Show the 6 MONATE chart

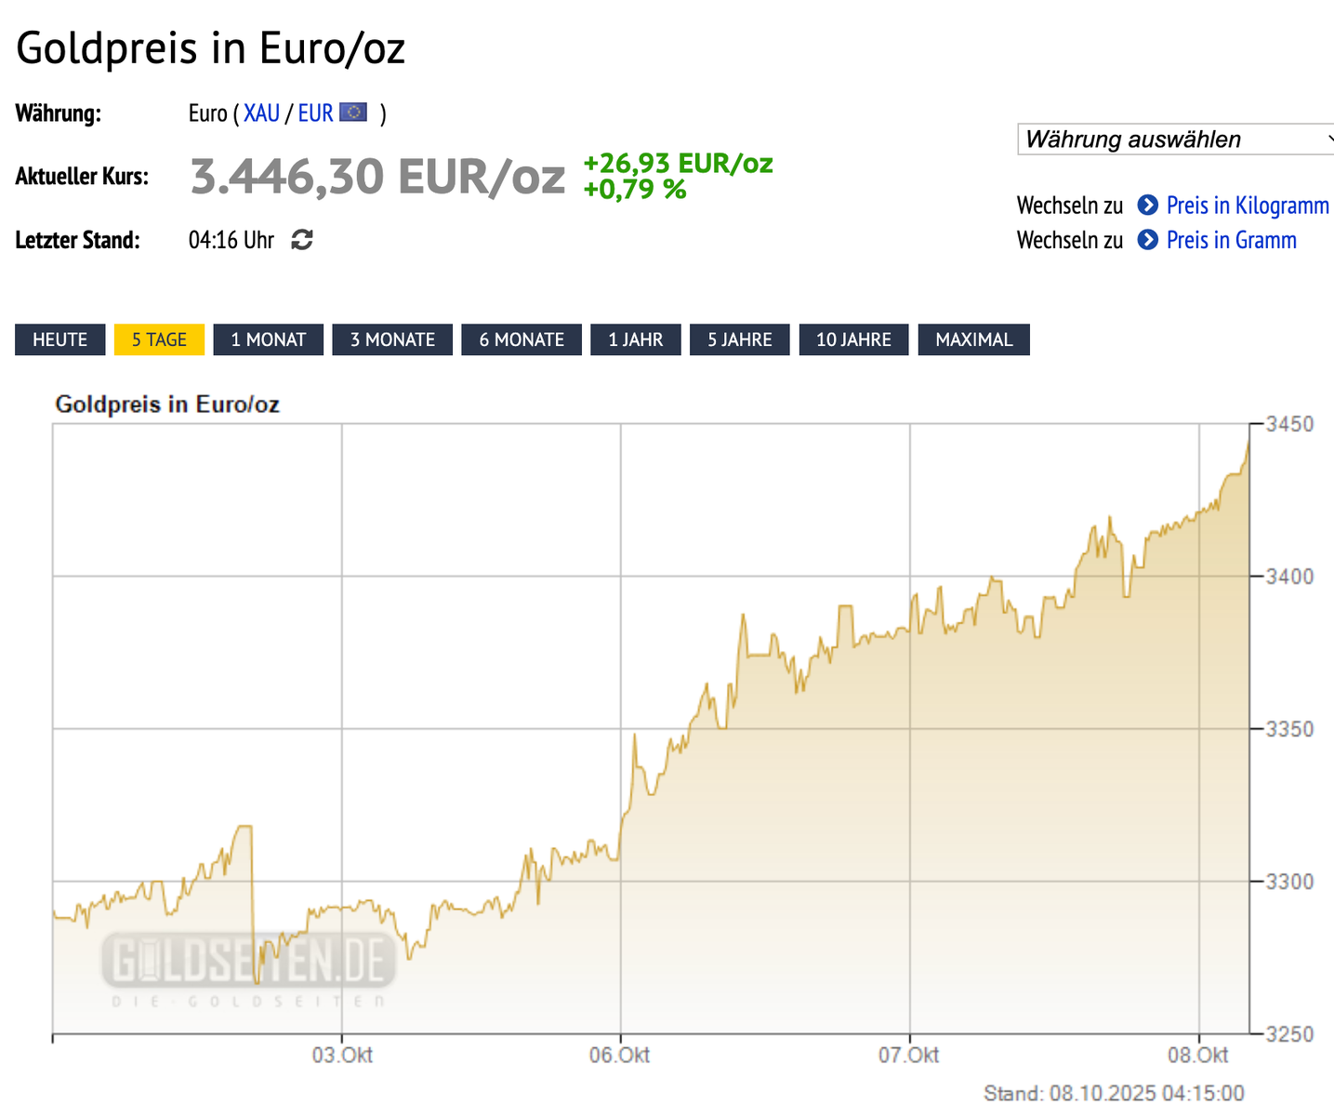pos(522,339)
